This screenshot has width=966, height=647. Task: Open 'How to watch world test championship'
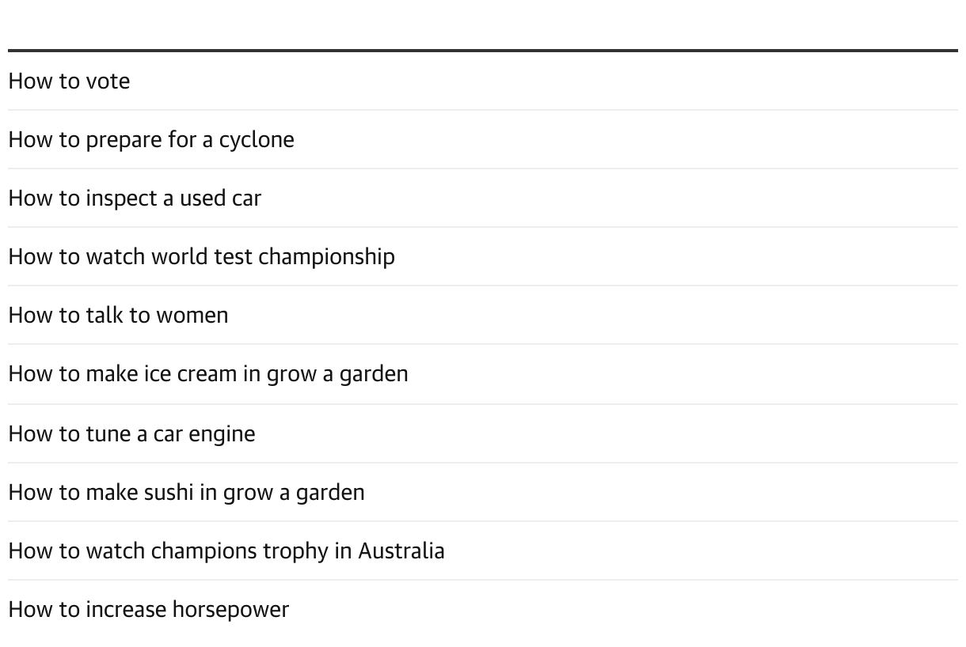tap(201, 257)
